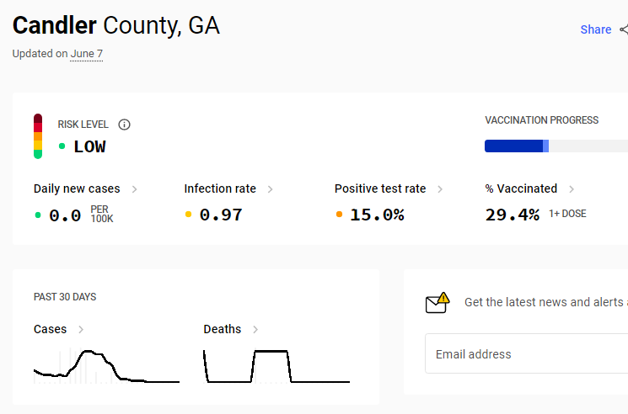This screenshot has height=414, width=628.
Task: Click the vaccination progress bar
Action: click(556, 146)
